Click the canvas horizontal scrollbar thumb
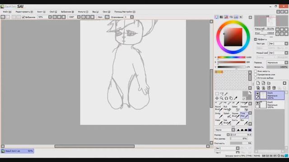 (94, 146)
